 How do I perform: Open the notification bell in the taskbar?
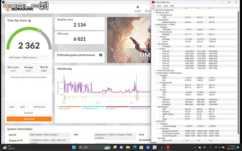[x=238, y=147]
